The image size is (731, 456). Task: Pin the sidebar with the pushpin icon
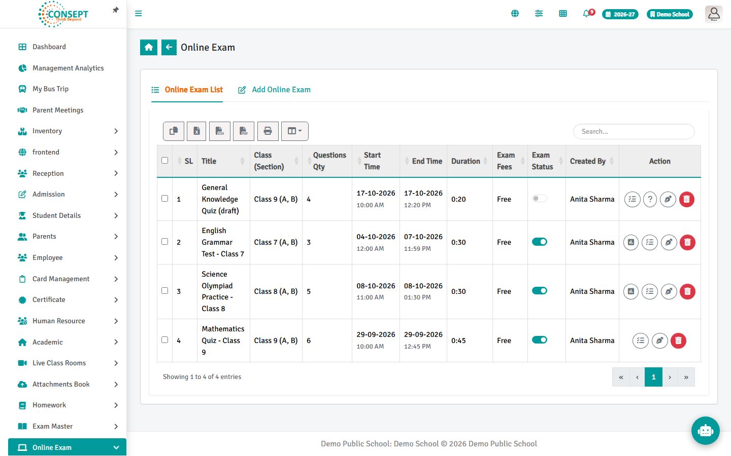[116, 10]
